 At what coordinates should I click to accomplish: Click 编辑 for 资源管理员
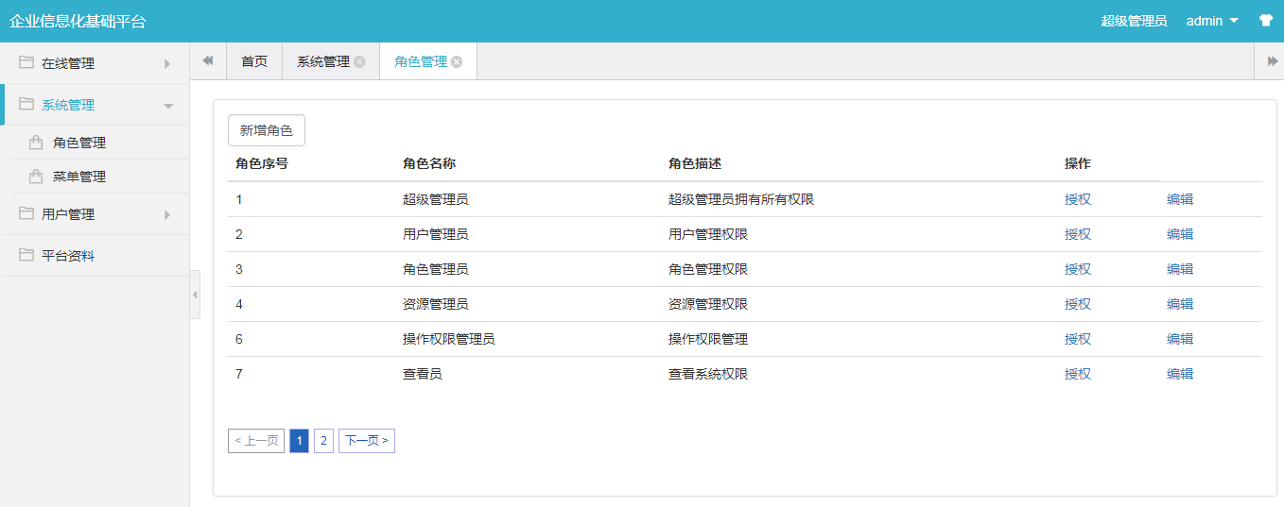pos(1180,304)
